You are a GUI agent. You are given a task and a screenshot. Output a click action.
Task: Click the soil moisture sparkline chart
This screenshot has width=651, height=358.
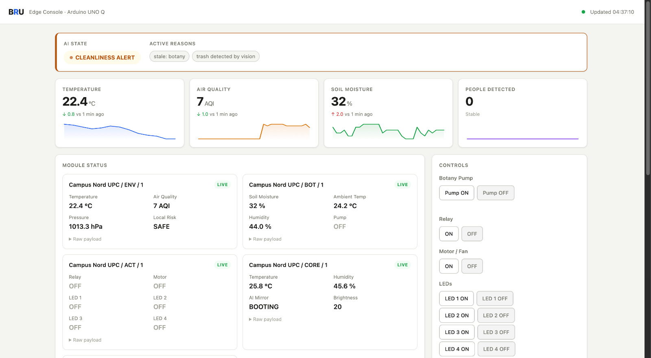pos(388,131)
